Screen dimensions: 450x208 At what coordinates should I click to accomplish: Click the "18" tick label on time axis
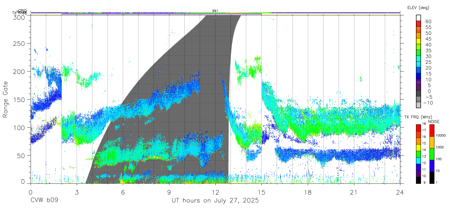(x=308, y=193)
